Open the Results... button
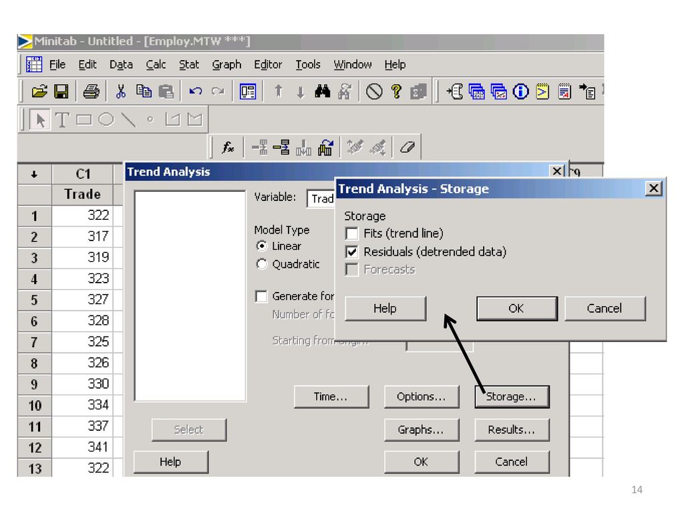The height and width of the screenshot is (513, 684). coord(512,430)
